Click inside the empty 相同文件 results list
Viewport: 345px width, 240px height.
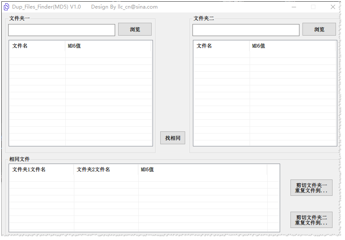pyautogui.click(x=144, y=203)
